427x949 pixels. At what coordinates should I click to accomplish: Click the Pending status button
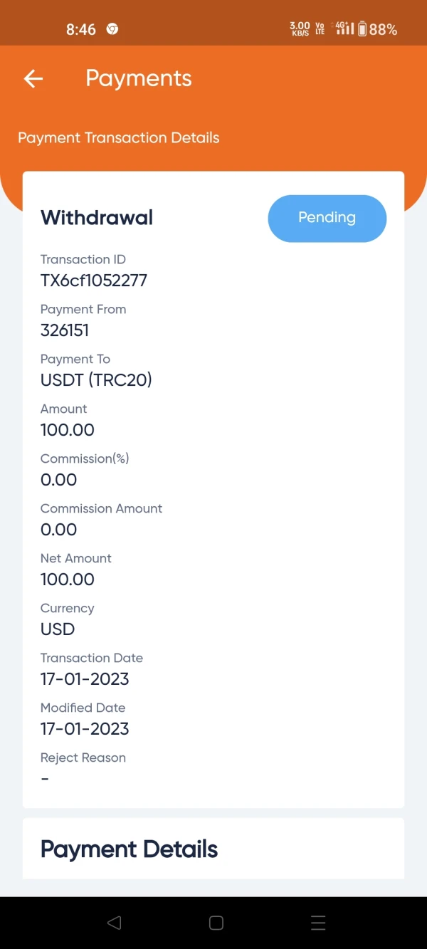327,218
